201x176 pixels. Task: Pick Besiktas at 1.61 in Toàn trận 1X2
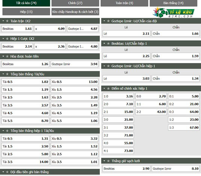(x=17, y=29)
